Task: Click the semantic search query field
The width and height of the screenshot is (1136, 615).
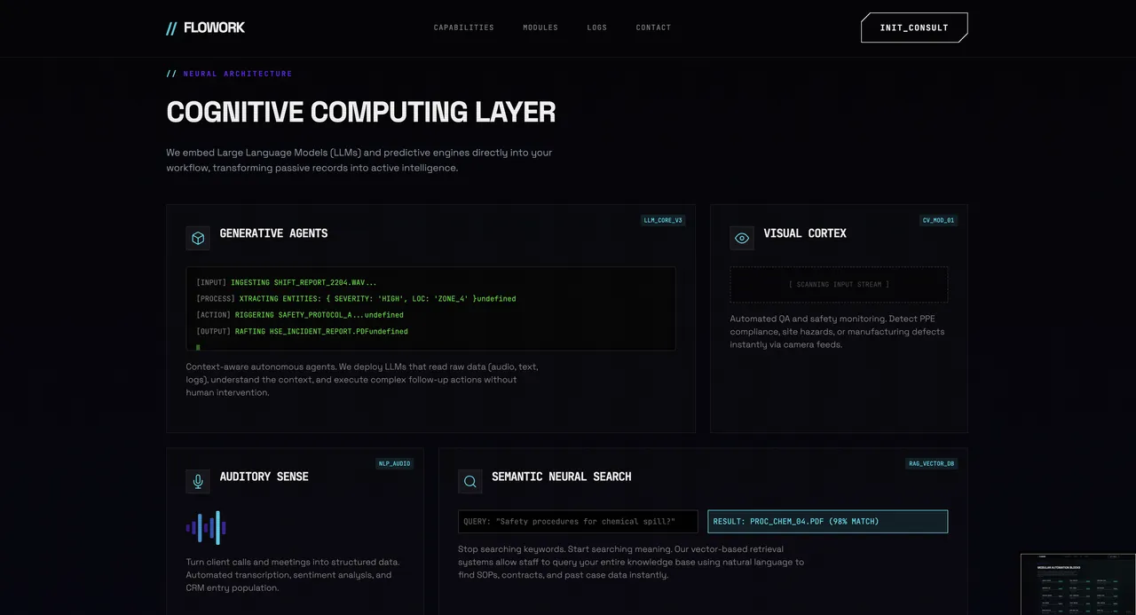Action: [x=578, y=522]
